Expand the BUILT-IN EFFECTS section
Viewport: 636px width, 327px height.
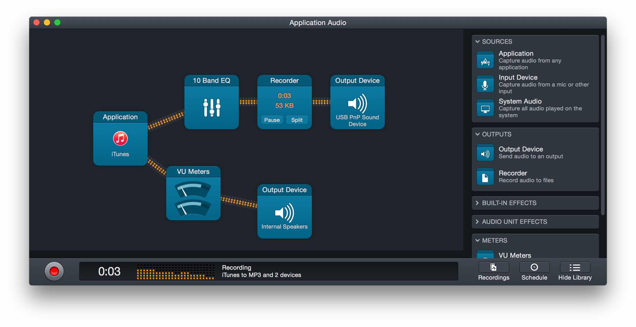[478, 203]
